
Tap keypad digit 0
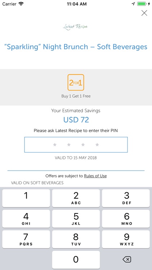click(x=76, y=260)
